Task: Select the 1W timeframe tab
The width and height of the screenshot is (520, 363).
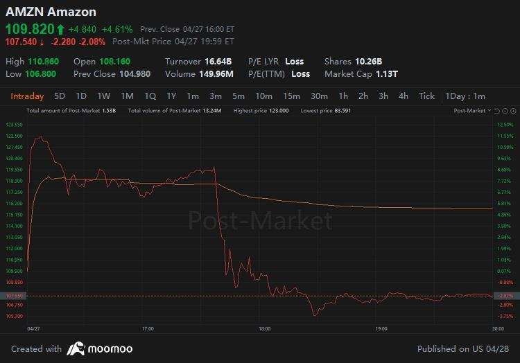Action: coord(103,96)
